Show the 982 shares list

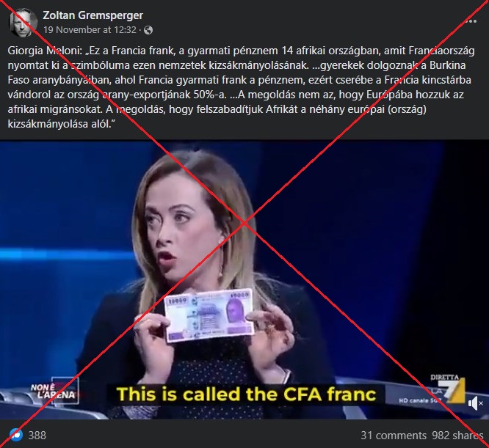(457, 435)
